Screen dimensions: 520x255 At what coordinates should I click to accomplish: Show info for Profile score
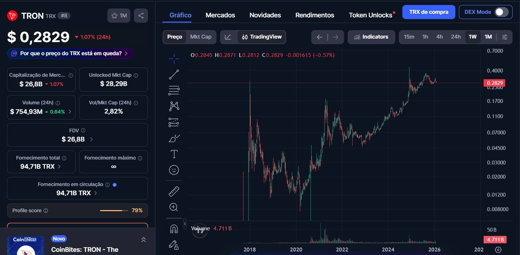pos(46,210)
